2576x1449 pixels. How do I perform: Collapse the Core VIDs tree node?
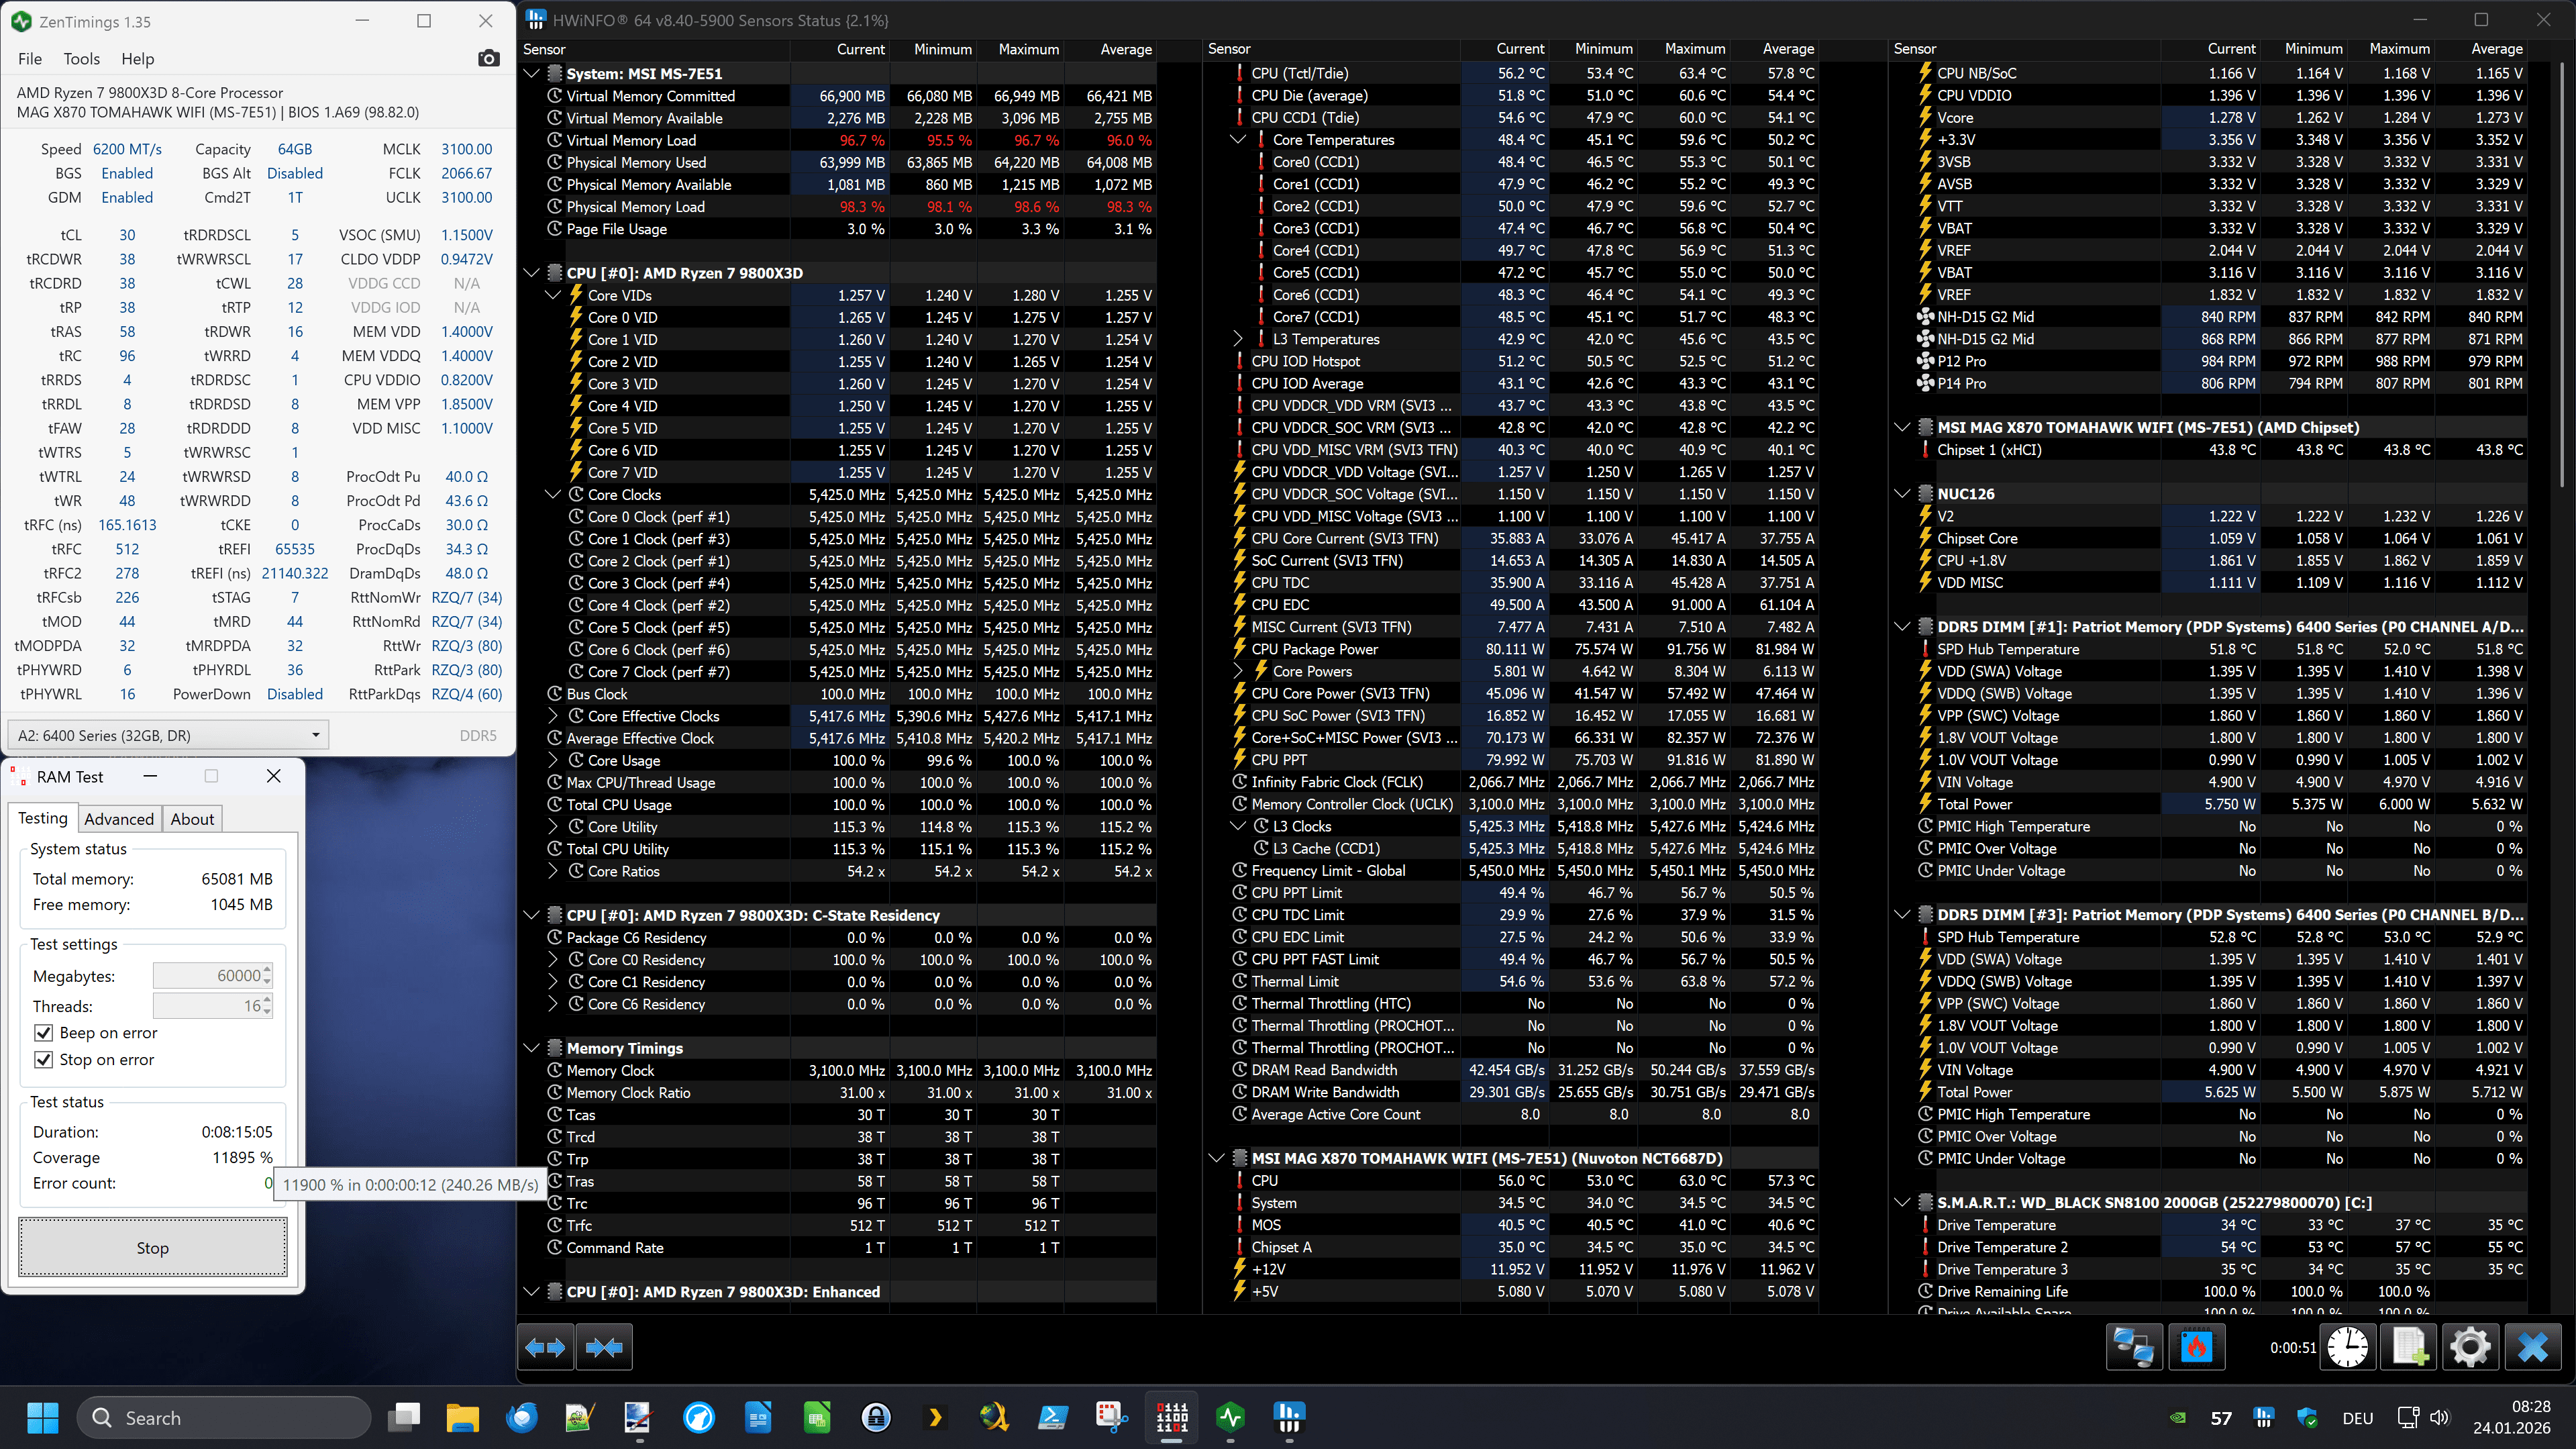click(x=553, y=296)
